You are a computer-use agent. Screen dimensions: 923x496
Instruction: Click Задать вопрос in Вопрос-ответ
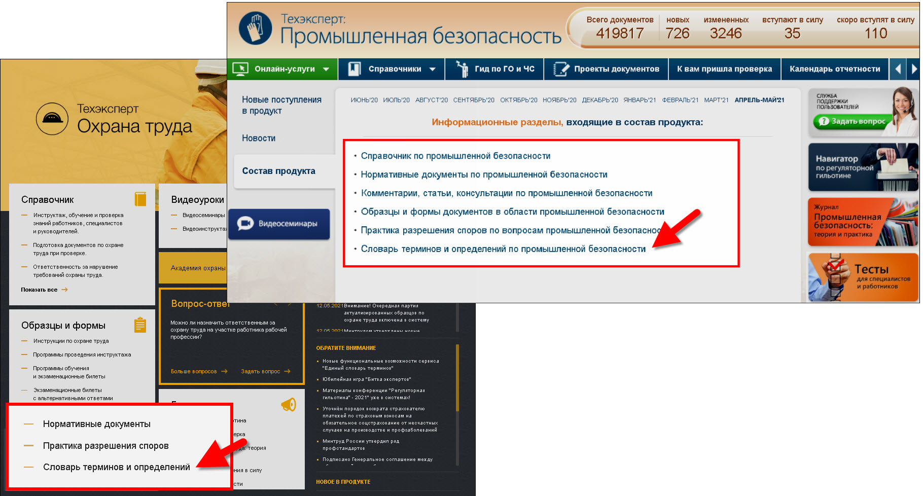[265, 371]
